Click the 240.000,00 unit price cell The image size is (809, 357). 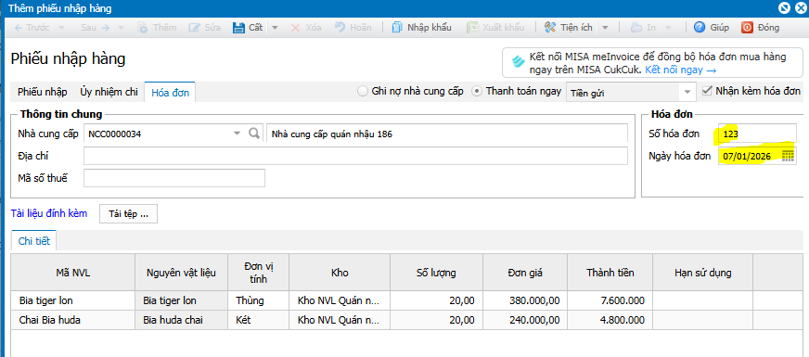525,320
